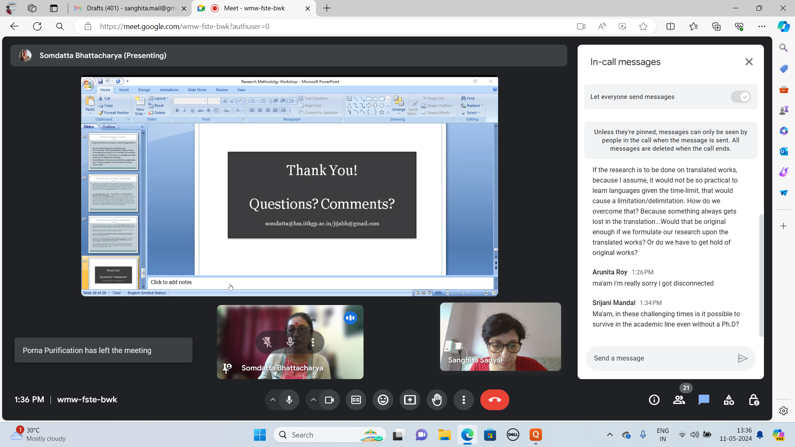The image size is (795, 447).
Task: Mute microphone in the call bar
Action: (289, 400)
